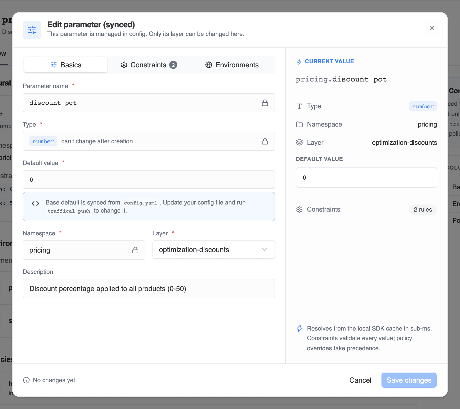Open the Layer dropdown optimization-discounts
This screenshot has height=409, width=460.
coord(214,250)
